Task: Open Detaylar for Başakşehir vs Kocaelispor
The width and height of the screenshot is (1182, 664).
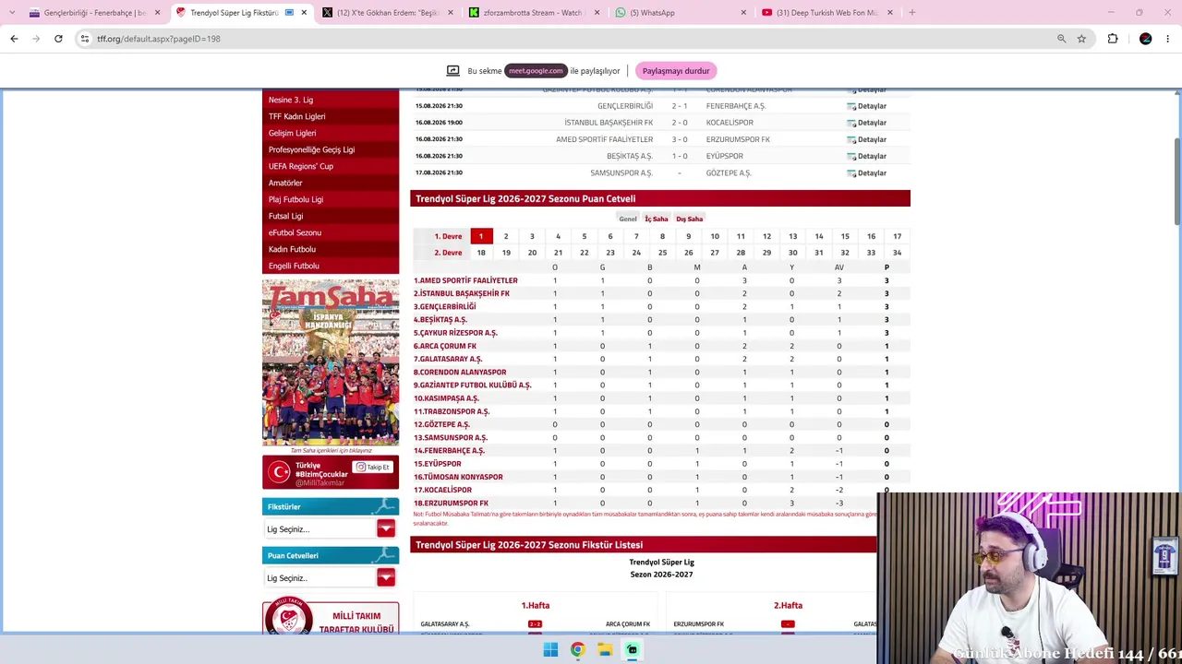Action: pyautogui.click(x=867, y=123)
